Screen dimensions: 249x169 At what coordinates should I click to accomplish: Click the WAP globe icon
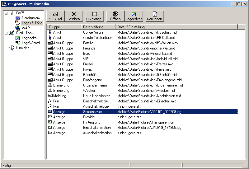(x=18, y=28)
